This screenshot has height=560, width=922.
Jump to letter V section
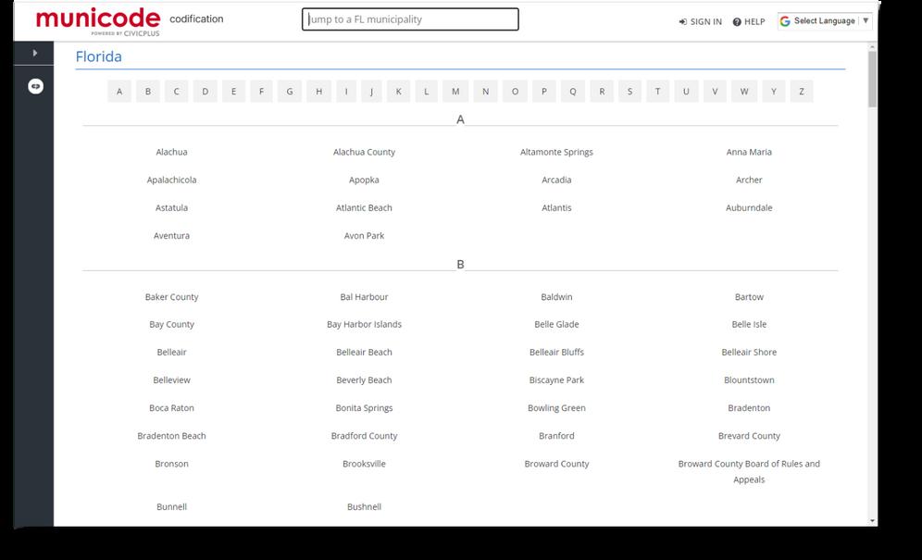coord(715,92)
